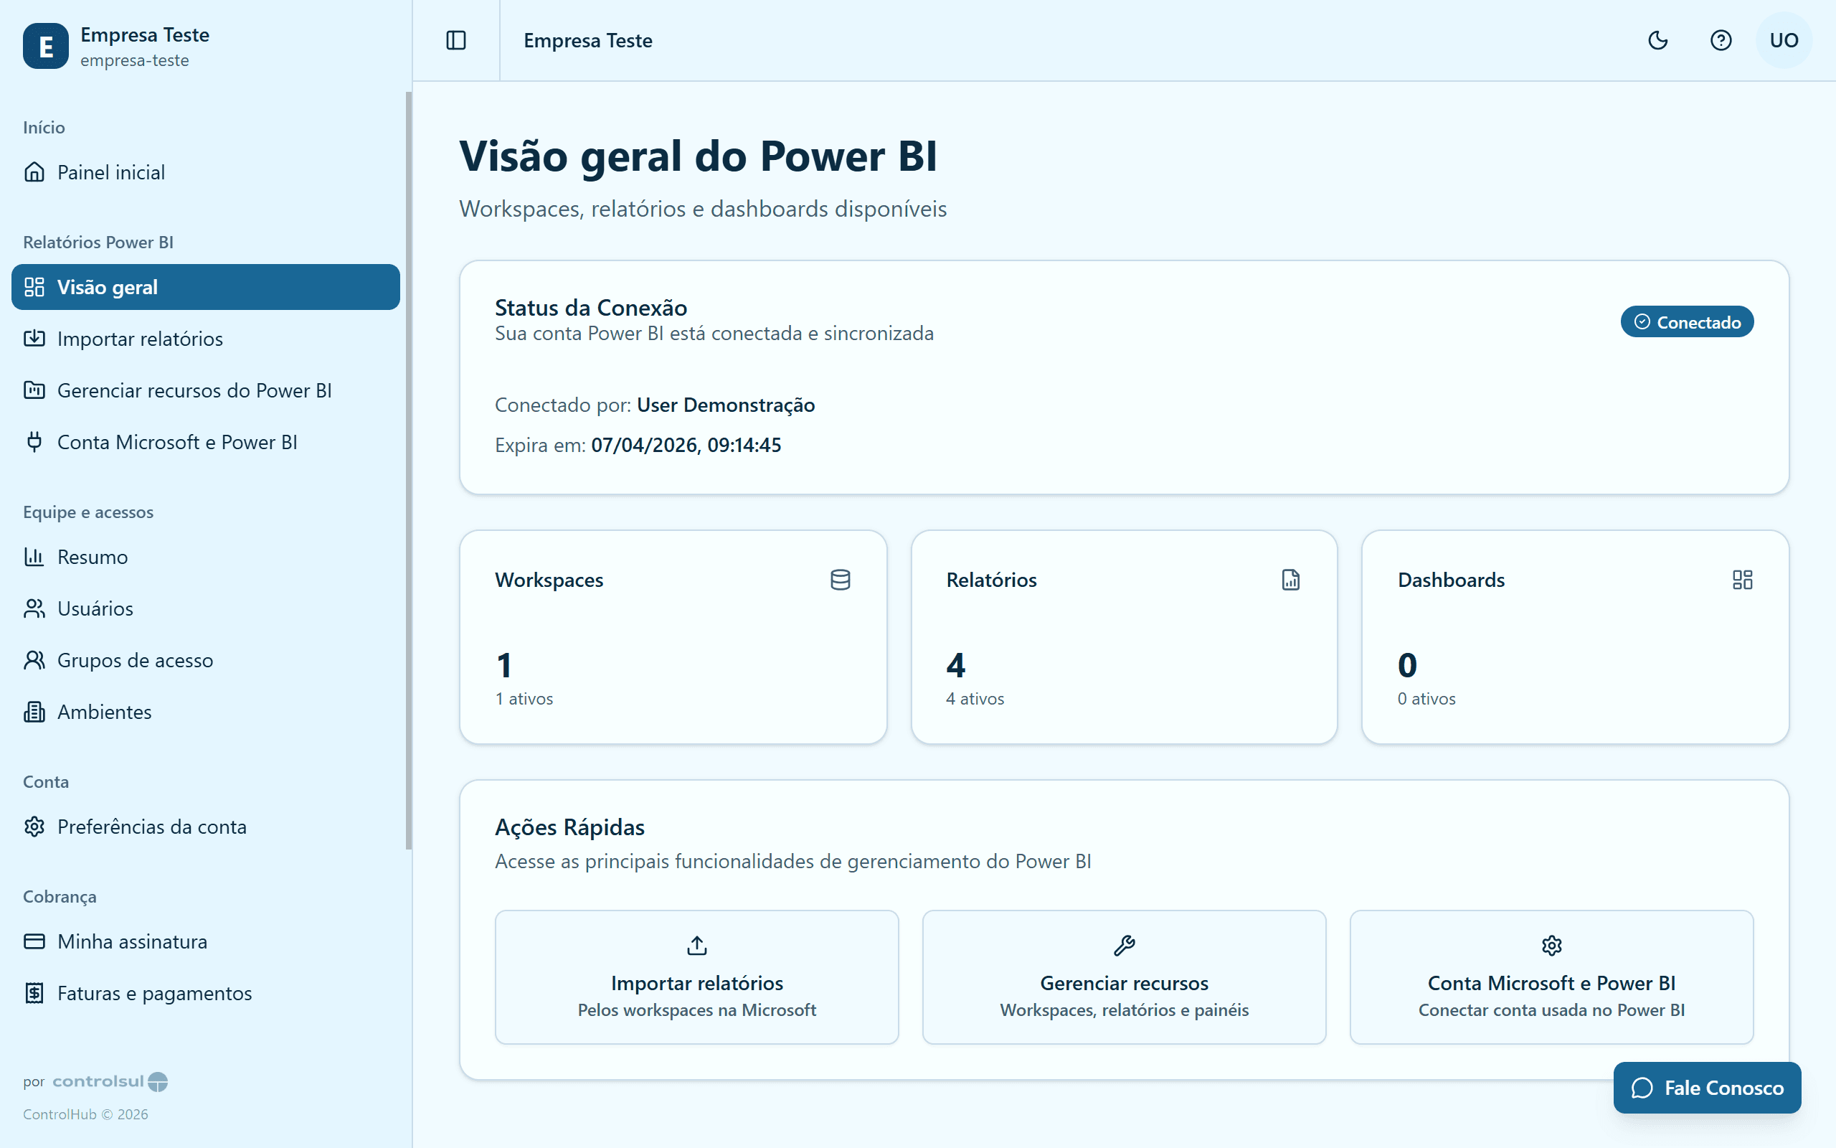Click the Empresa Teste 'E' logo
The image size is (1836, 1148).
pyautogui.click(x=44, y=45)
